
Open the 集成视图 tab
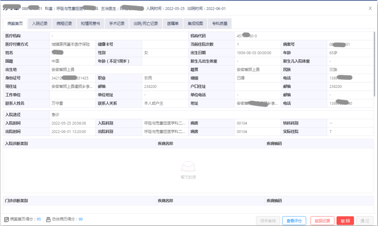195,24
